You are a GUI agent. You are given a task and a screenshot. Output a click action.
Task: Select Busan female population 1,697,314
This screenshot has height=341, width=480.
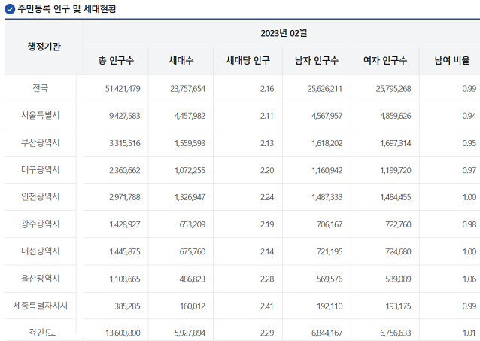396,143
